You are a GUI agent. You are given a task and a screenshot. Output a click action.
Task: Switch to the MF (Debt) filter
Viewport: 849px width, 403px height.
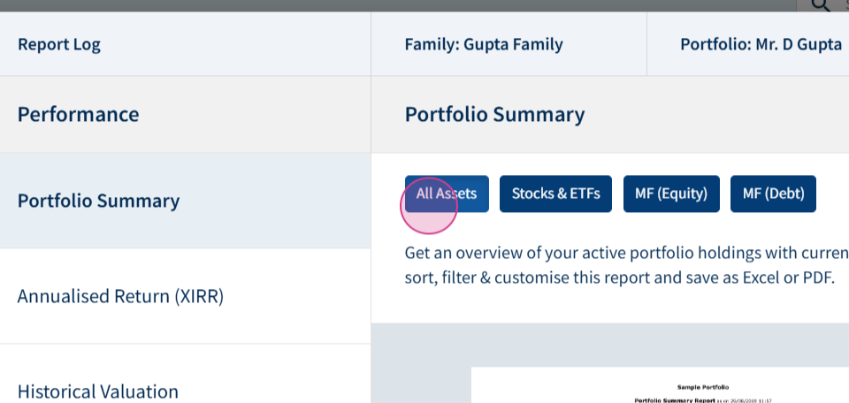click(x=773, y=194)
